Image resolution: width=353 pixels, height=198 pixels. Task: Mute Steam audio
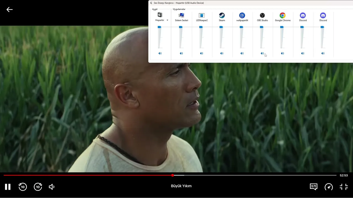point(222,53)
